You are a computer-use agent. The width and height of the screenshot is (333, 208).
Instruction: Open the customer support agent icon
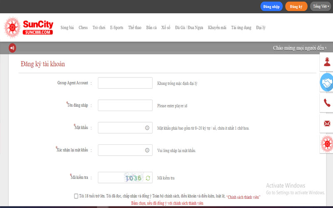327,62
